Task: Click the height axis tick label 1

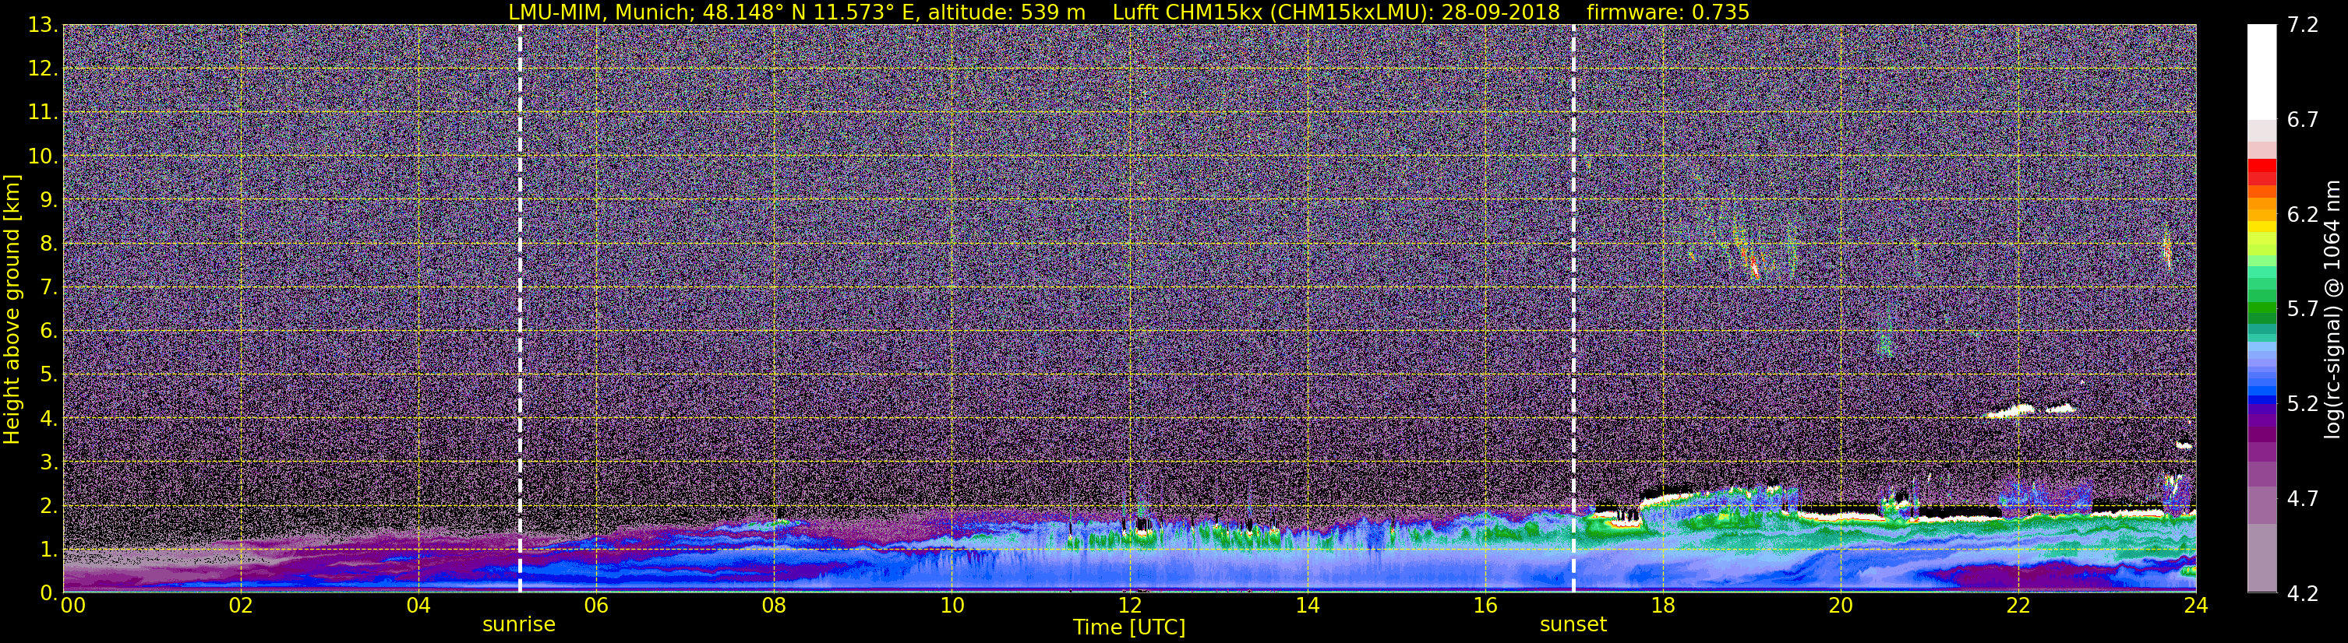Action: pyautogui.click(x=48, y=550)
